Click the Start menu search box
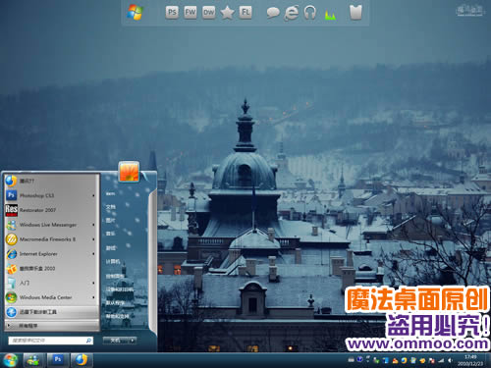 point(51,341)
